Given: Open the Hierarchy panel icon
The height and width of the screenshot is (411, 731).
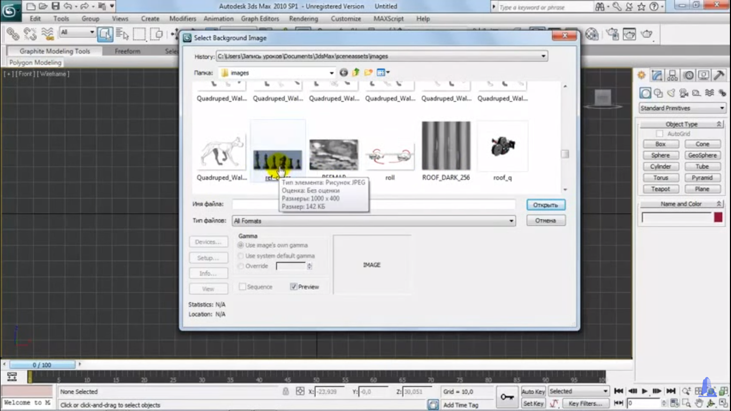Looking at the screenshot, I should [x=673, y=75].
